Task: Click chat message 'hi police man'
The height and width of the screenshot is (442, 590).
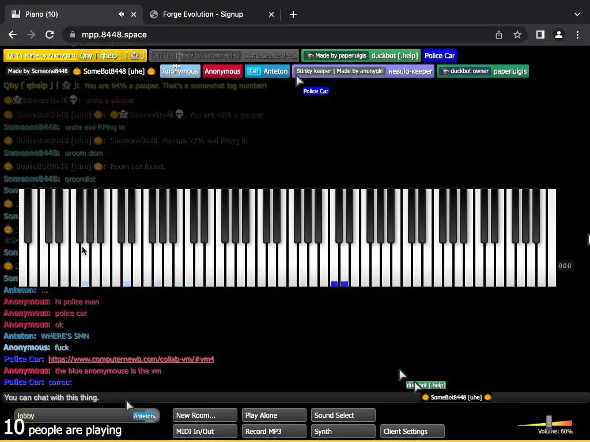Action: point(77,302)
